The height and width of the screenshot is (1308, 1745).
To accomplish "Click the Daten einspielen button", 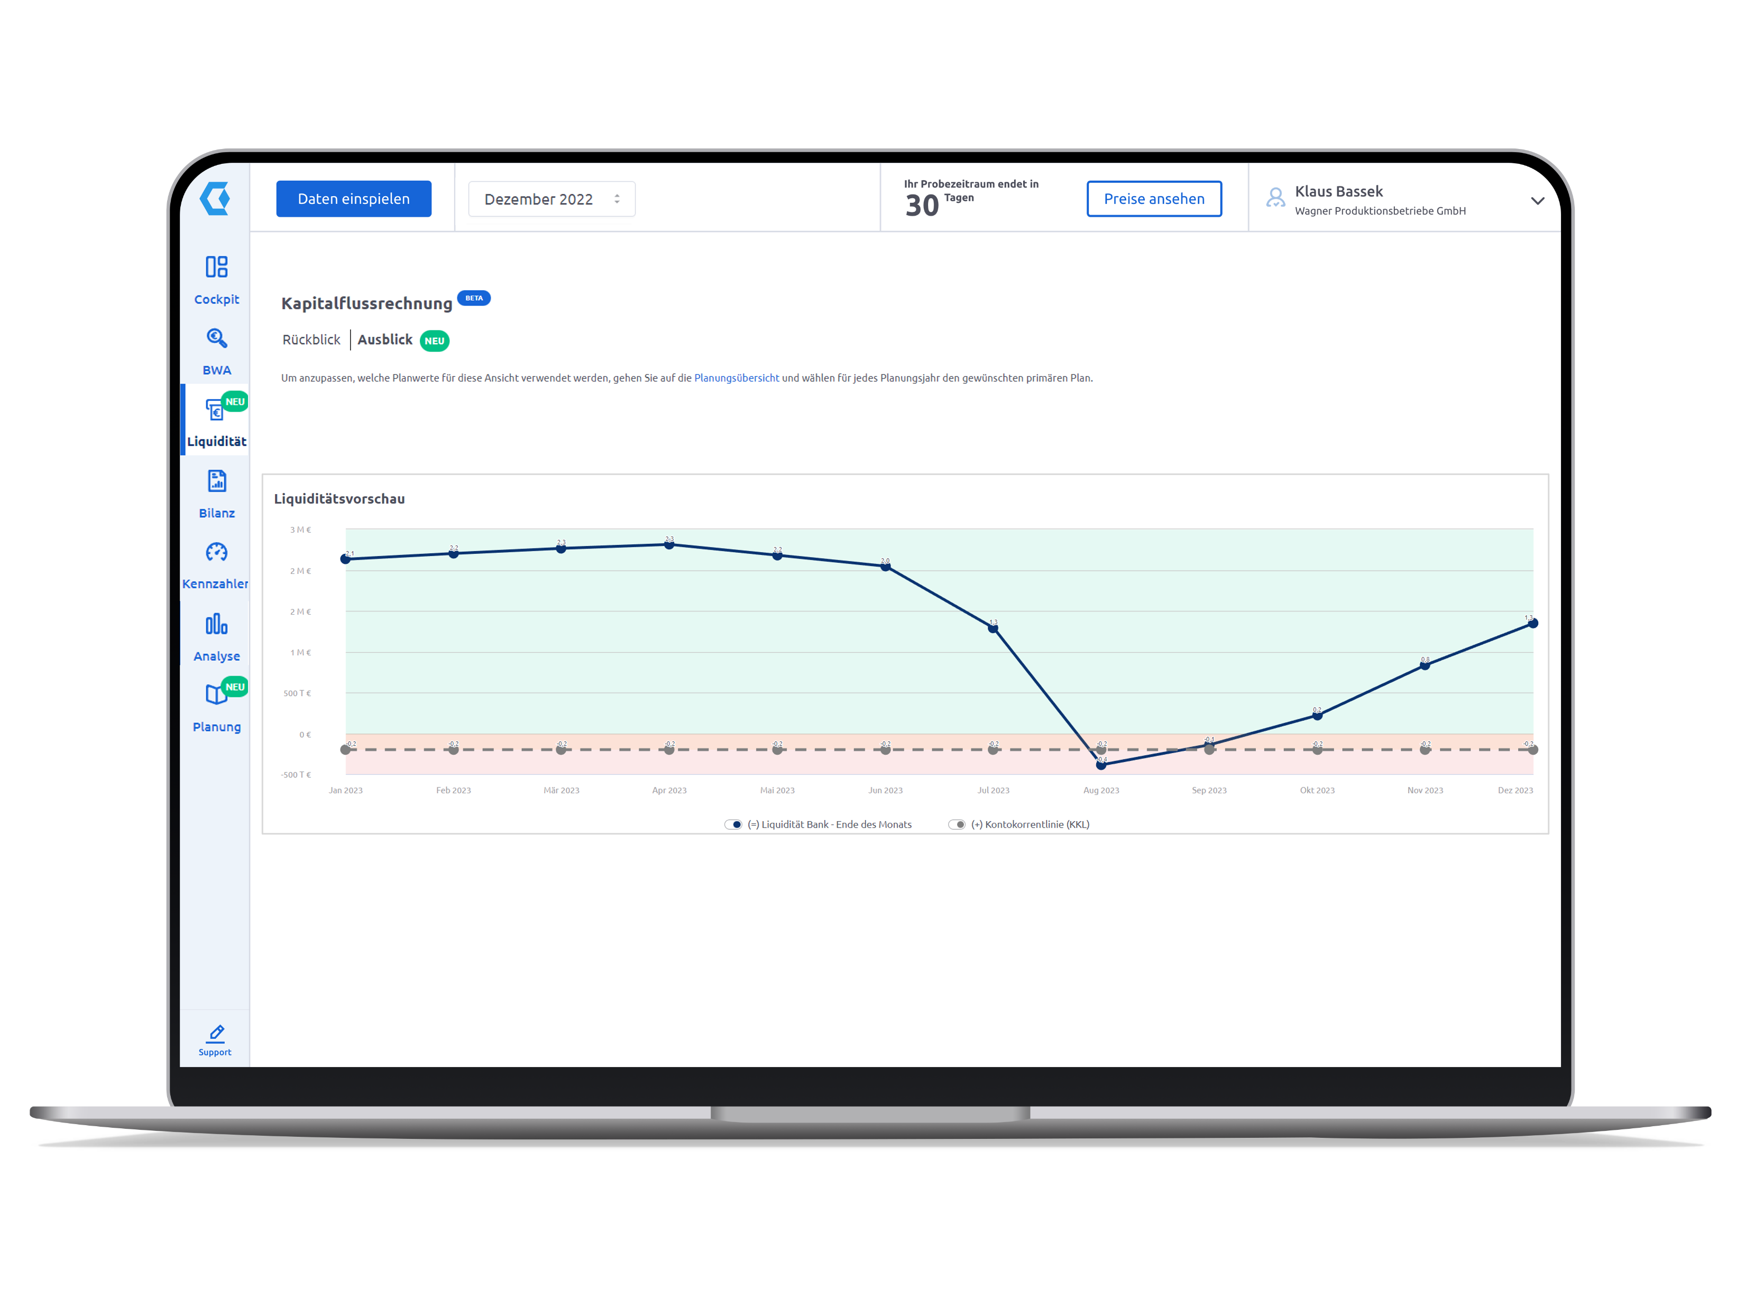I will click(x=353, y=198).
